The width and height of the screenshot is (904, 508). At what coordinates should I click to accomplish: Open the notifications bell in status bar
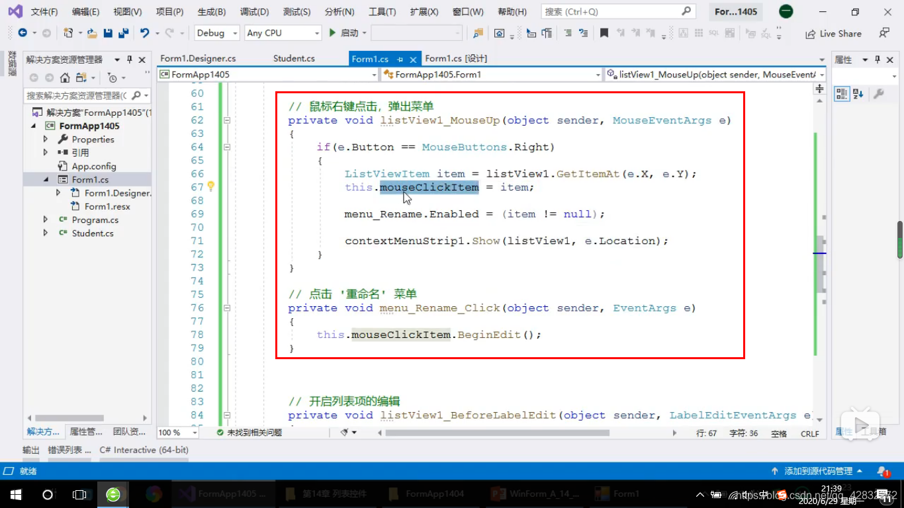[883, 472]
